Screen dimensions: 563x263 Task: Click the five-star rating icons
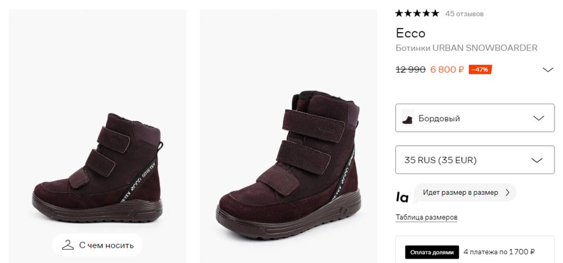point(417,14)
